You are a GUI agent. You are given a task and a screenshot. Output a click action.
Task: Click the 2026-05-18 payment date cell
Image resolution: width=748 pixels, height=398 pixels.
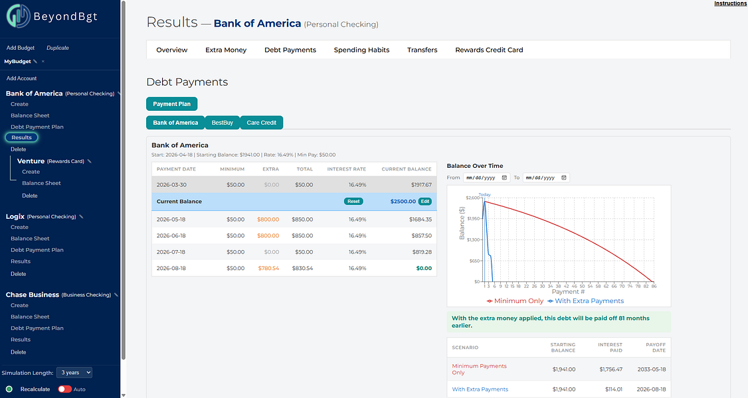click(171, 220)
